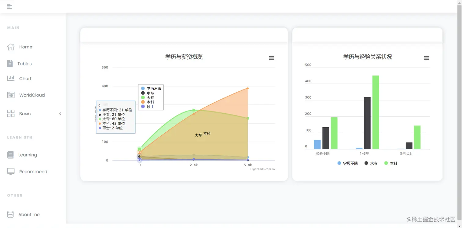
Task: Go to Tables in sidebar
Action: coord(24,64)
